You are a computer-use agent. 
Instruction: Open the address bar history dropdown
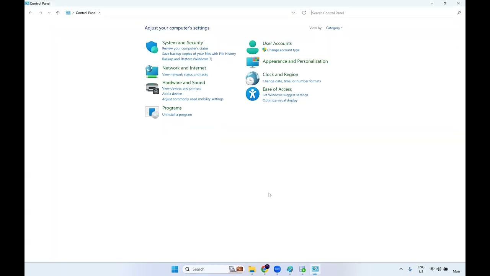coord(294,13)
